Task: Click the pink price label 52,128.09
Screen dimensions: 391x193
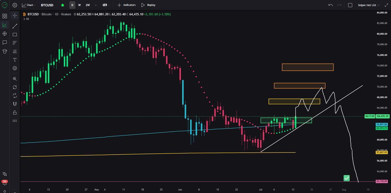Action: coord(382,181)
